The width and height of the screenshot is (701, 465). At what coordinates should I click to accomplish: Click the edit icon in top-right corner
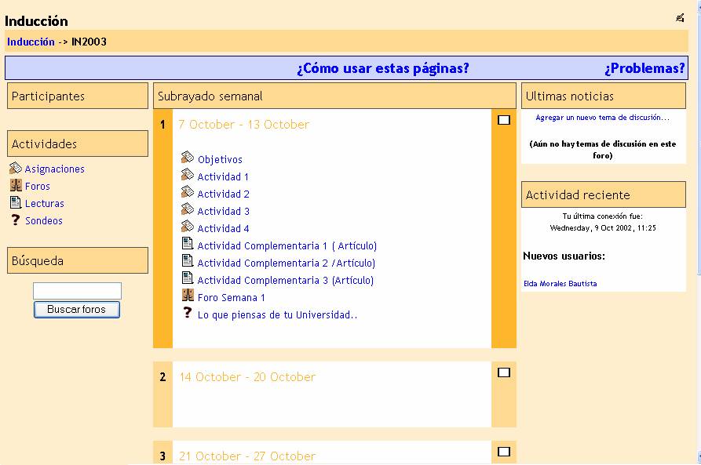click(680, 18)
